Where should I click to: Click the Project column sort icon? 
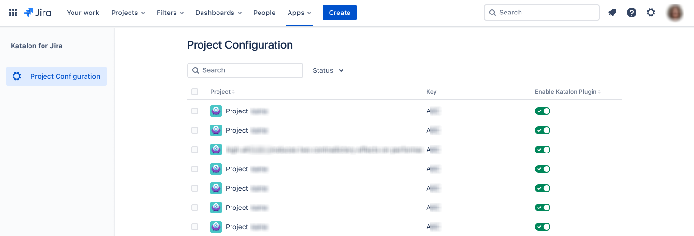point(233,92)
